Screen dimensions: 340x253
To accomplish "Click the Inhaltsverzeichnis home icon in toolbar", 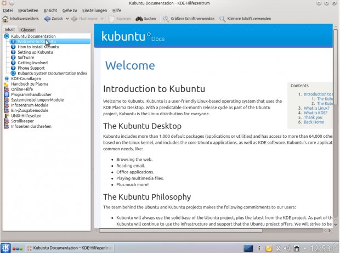I will [x=5, y=19].
